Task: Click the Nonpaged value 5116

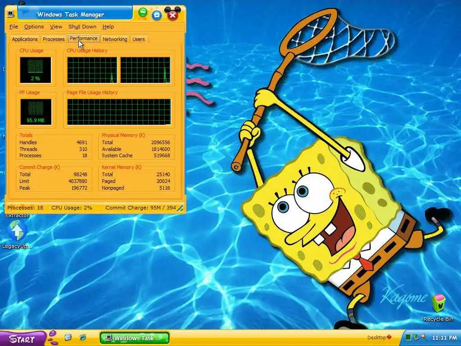Action: click(165, 188)
